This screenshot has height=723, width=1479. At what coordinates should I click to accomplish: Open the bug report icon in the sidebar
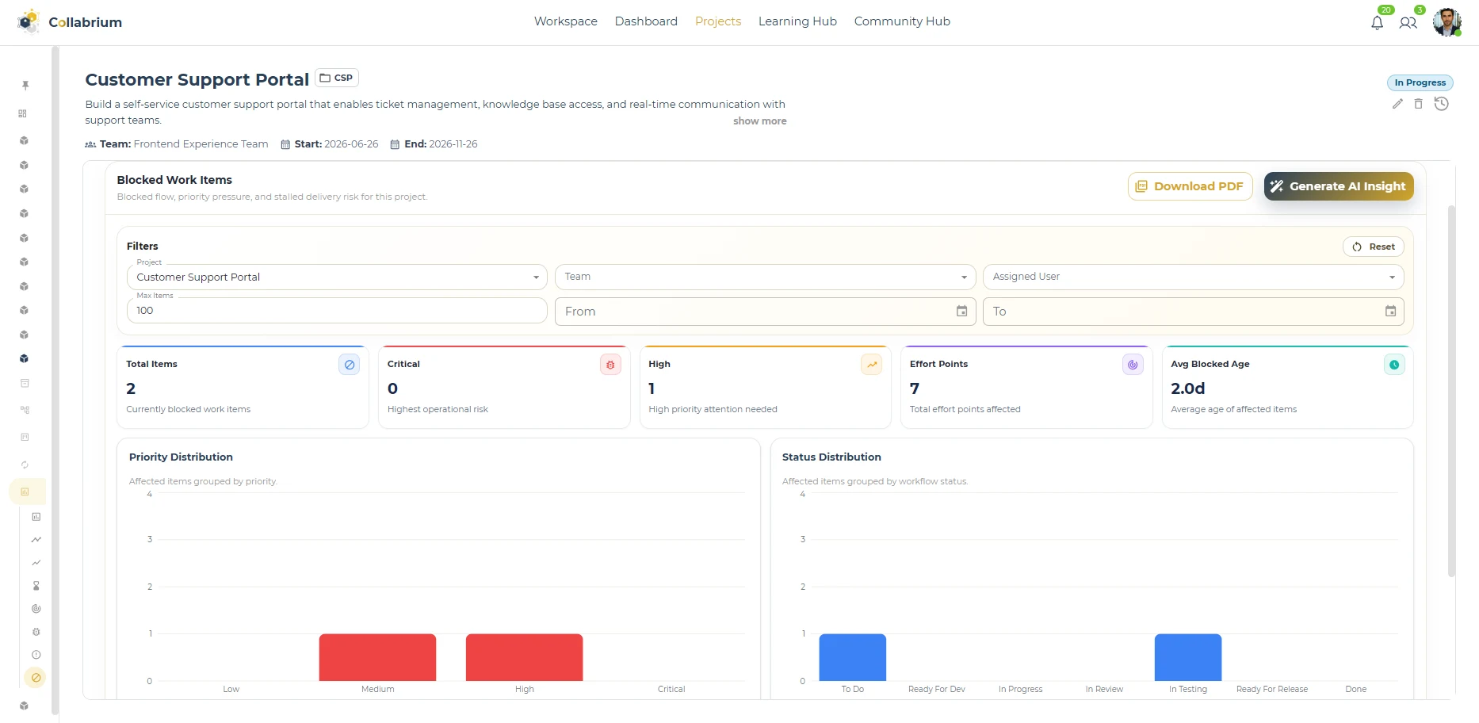tap(36, 632)
